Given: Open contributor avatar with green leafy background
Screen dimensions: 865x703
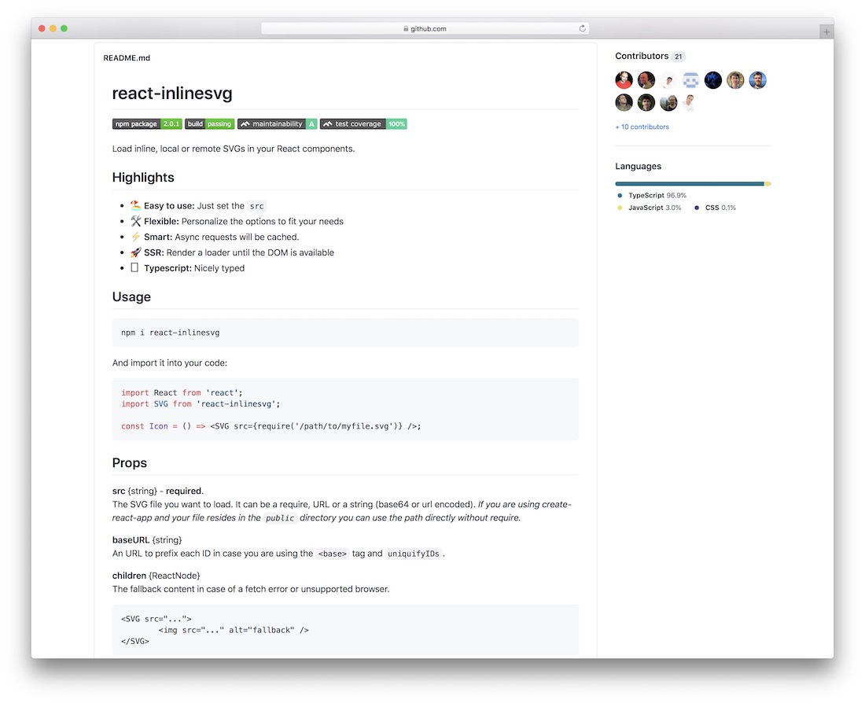Looking at the screenshot, I should (646, 102).
